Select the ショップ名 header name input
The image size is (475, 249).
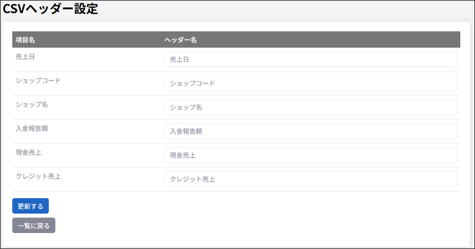[x=310, y=107]
